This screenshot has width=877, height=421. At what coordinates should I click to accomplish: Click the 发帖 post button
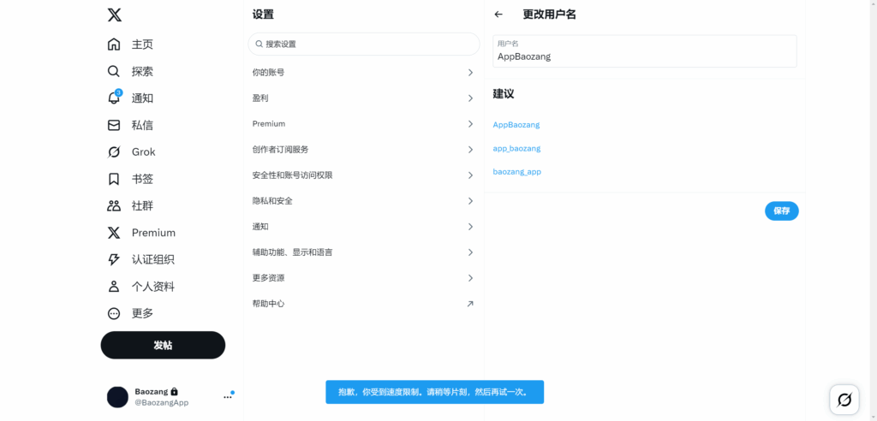tap(163, 345)
